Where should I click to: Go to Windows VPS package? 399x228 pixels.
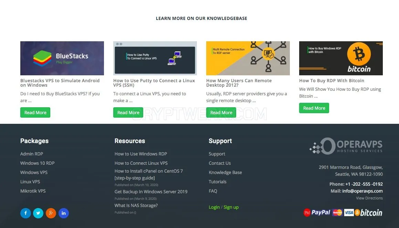[34, 172]
